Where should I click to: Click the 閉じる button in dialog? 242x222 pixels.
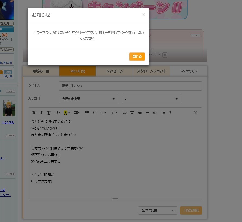(137, 57)
